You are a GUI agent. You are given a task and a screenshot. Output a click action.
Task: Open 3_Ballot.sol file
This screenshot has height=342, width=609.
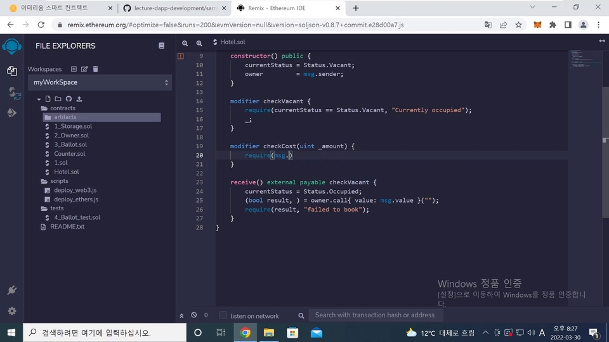[x=70, y=144]
